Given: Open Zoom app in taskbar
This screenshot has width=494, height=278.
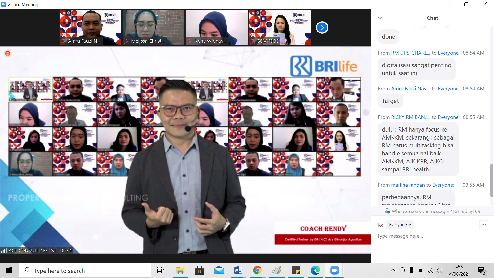Looking at the screenshot, I should pyautogui.click(x=334, y=270).
